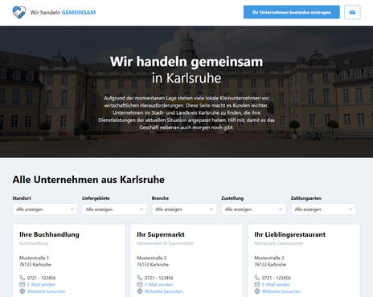Screen dimensions: 373x297
Task: Click the 'in Karlsruhe' hero subtitle
Action: pyautogui.click(x=186, y=78)
